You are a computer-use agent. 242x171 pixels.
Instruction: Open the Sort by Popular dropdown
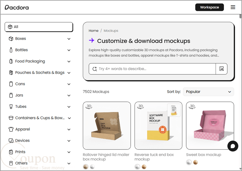pyautogui.click(x=208, y=92)
